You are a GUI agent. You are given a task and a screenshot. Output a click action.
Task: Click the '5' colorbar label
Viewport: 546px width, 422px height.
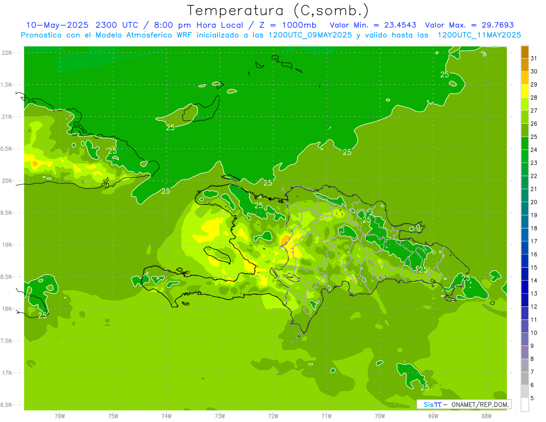coord(532,398)
